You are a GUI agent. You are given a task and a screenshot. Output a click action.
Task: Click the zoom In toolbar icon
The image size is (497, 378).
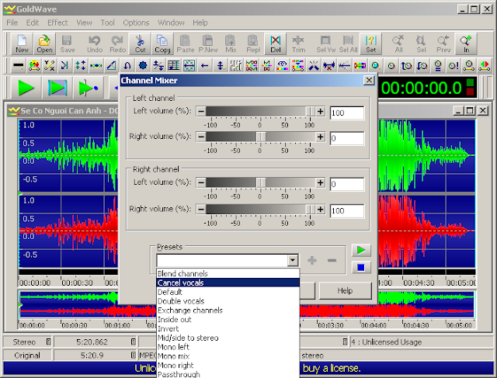[466, 43]
